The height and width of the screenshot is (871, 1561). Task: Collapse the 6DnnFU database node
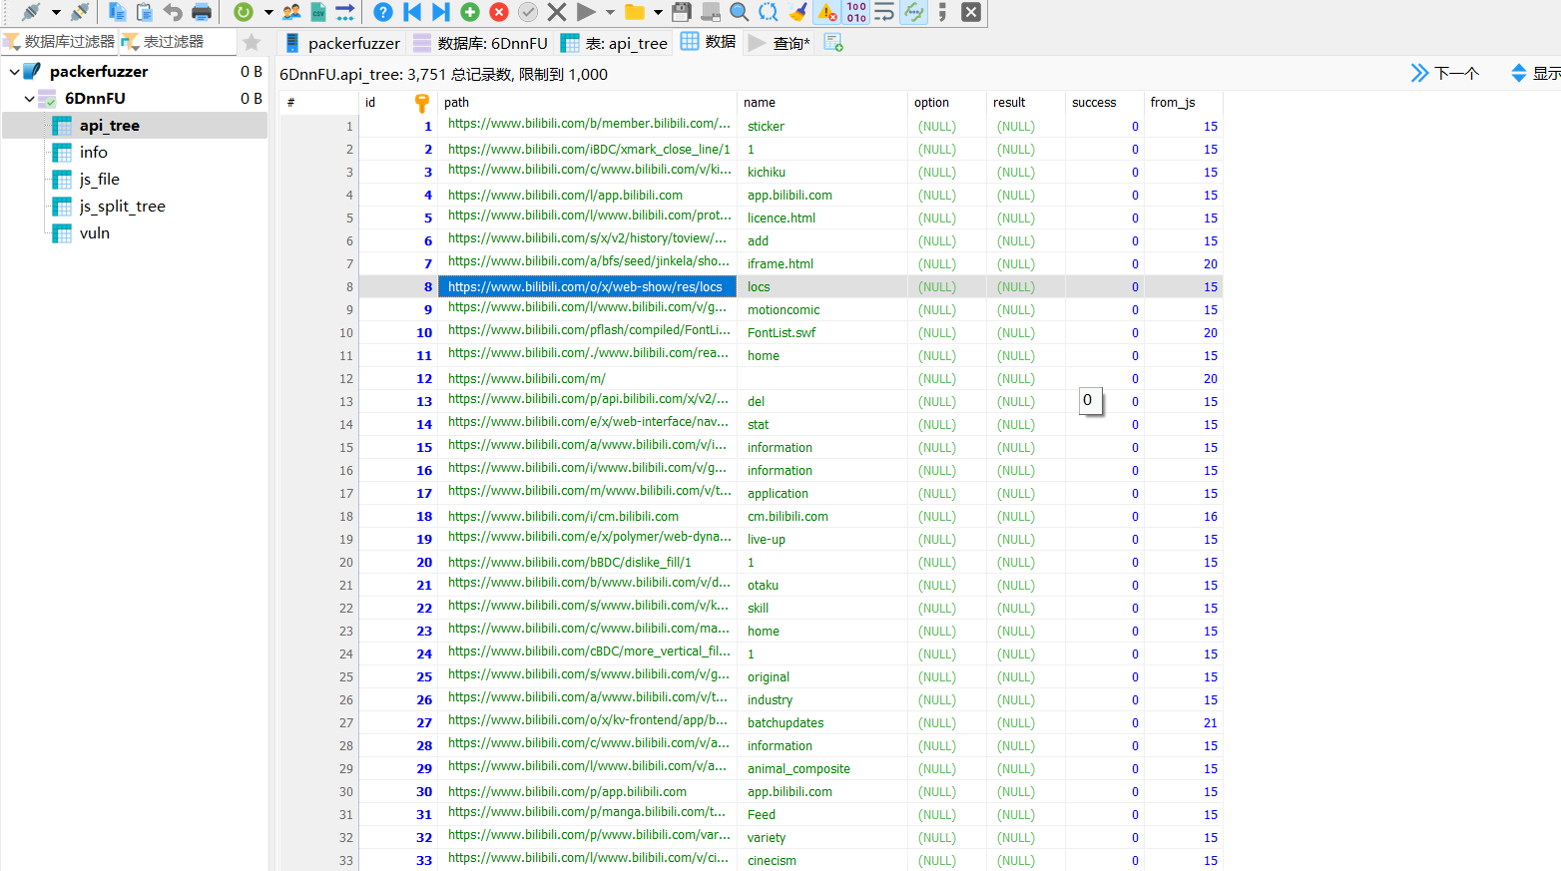pos(29,99)
